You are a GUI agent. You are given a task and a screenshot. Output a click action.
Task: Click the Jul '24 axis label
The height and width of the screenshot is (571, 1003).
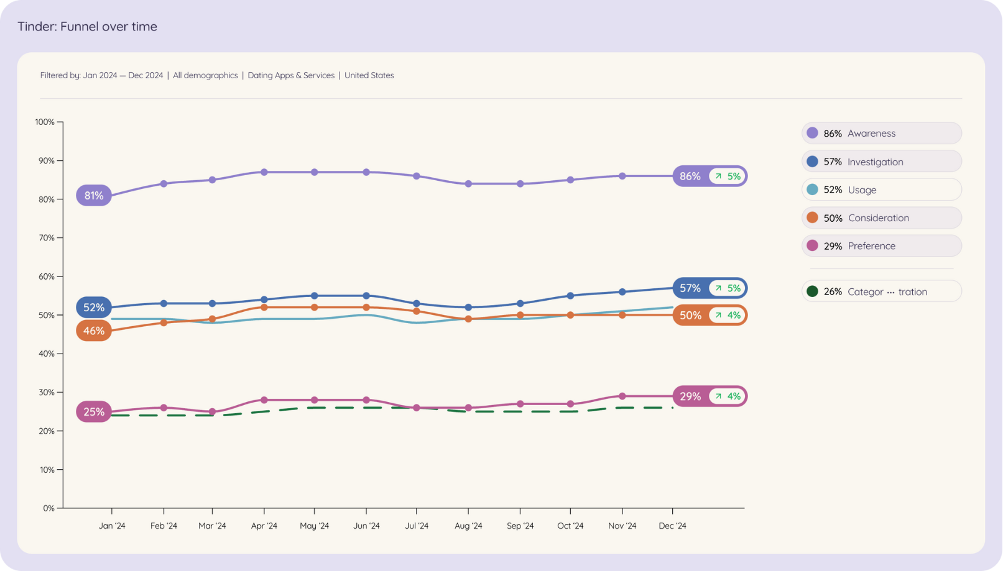(417, 526)
